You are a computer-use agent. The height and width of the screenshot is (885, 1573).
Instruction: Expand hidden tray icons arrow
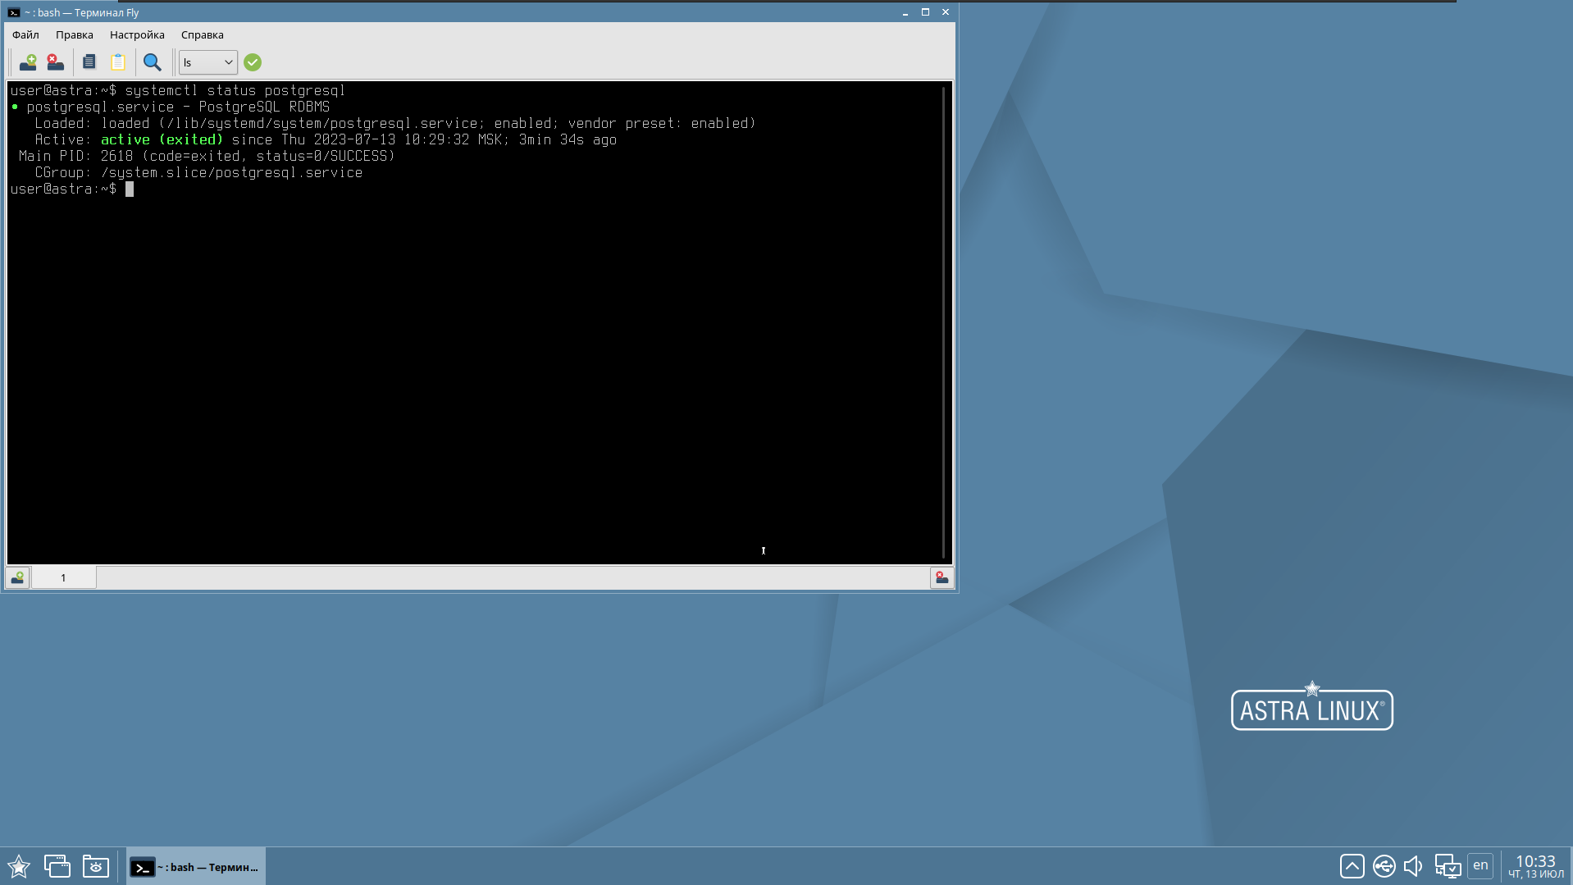(x=1352, y=866)
